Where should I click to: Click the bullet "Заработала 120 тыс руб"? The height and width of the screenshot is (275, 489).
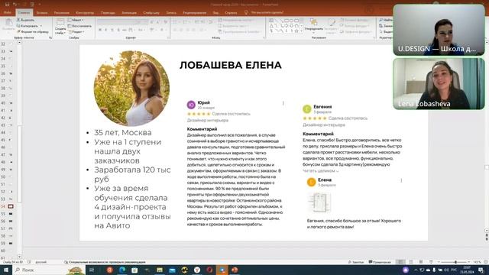[132, 174]
